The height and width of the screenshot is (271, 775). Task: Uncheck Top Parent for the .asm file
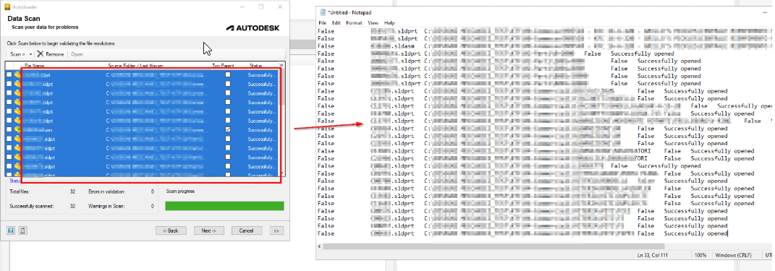(227, 129)
